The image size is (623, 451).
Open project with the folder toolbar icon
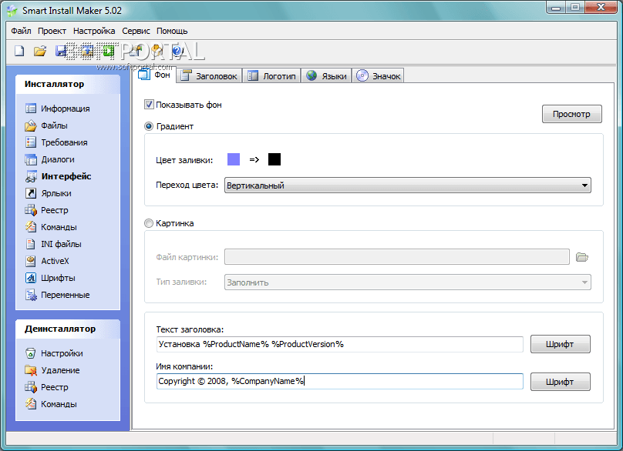coord(40,51)
